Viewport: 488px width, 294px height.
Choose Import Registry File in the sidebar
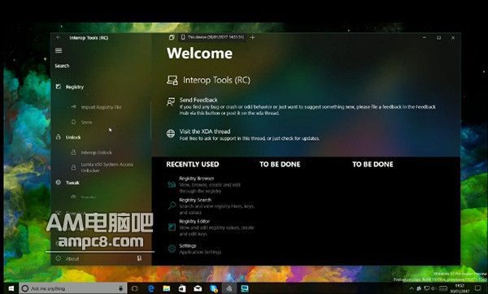point(102,107)
